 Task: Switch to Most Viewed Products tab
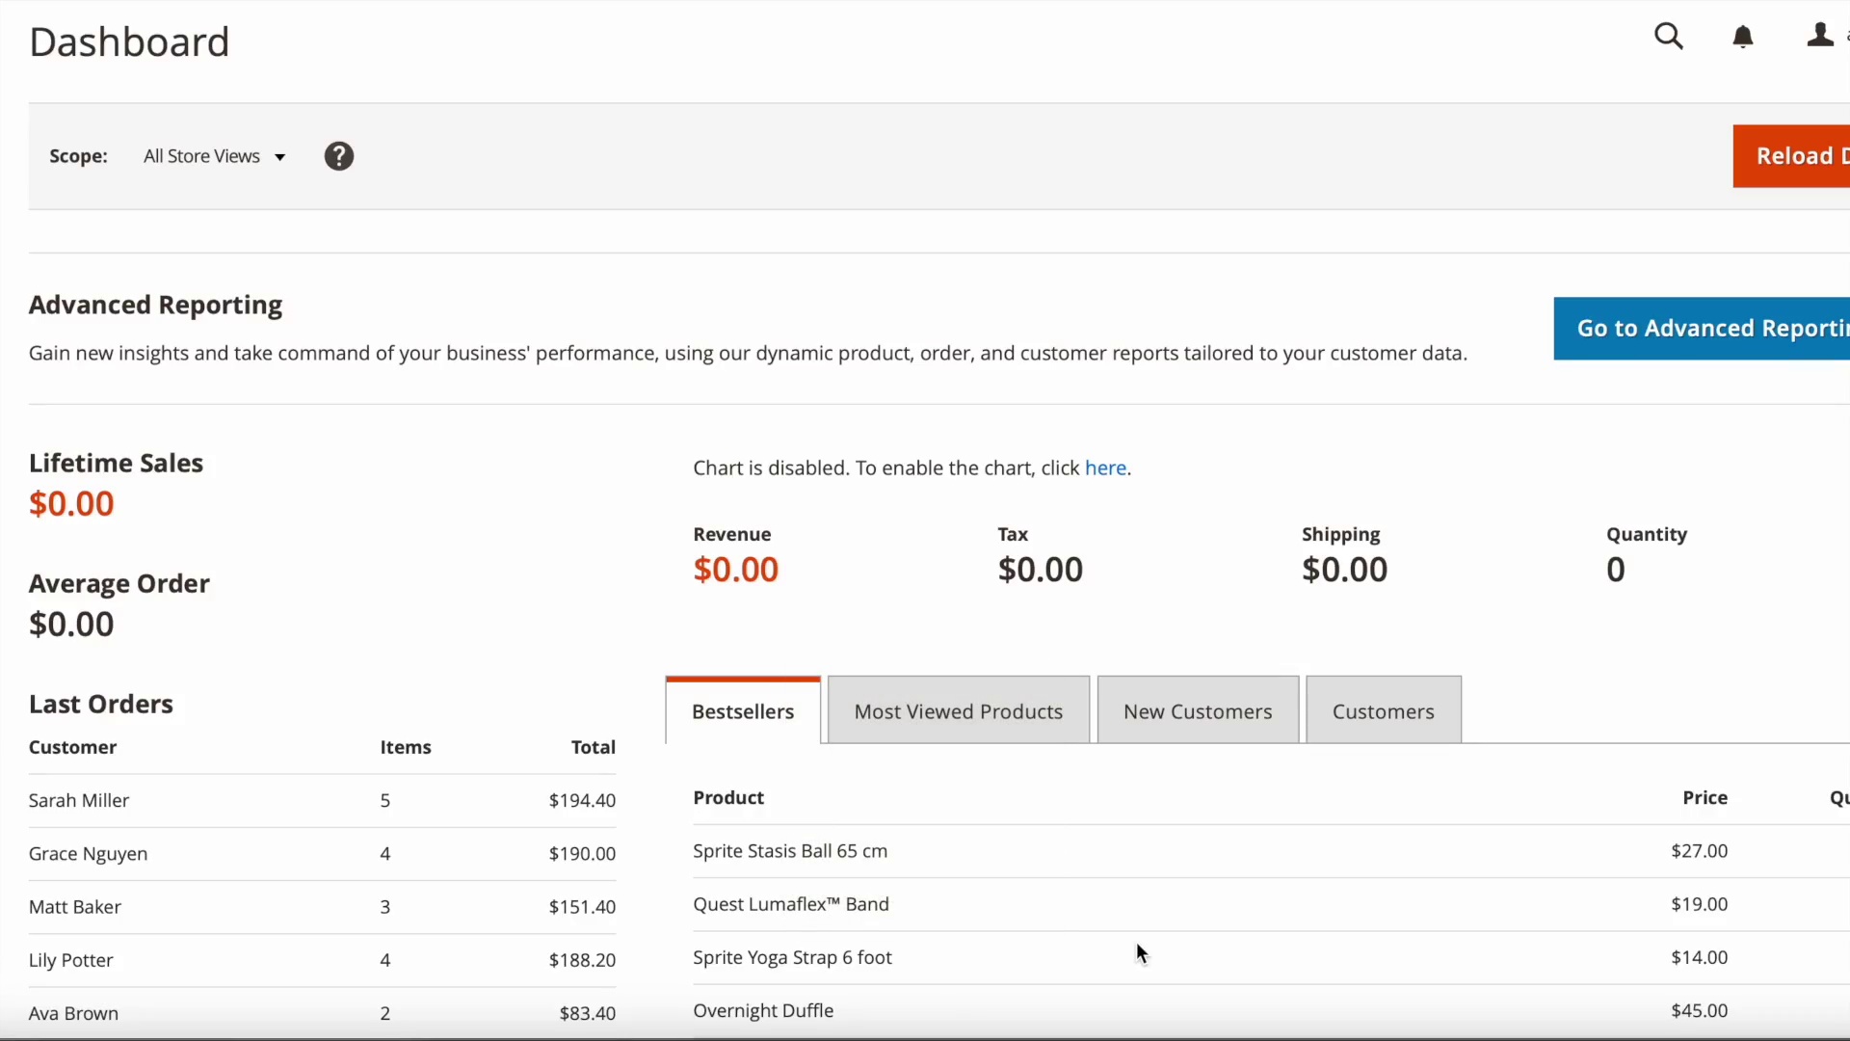(958, 711)
